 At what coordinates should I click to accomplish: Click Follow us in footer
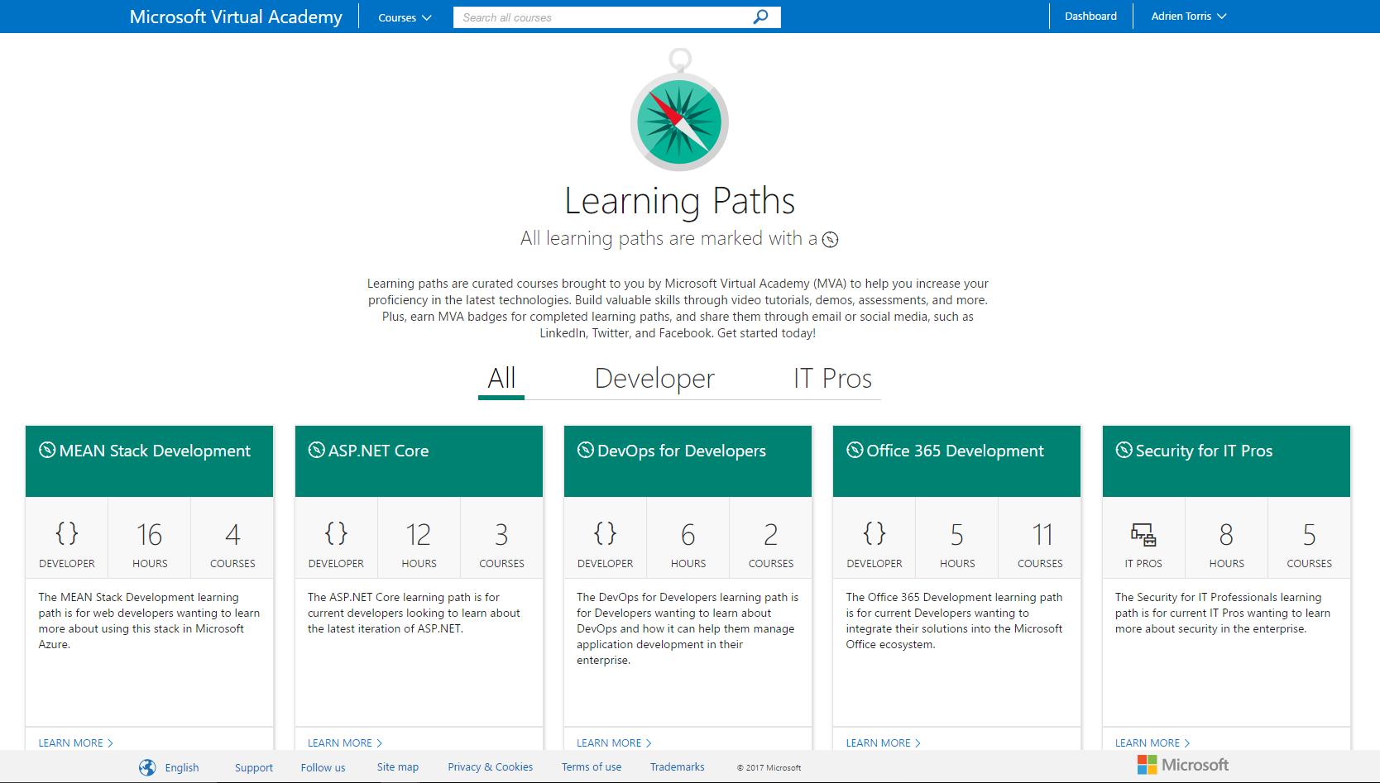[323, 767]
